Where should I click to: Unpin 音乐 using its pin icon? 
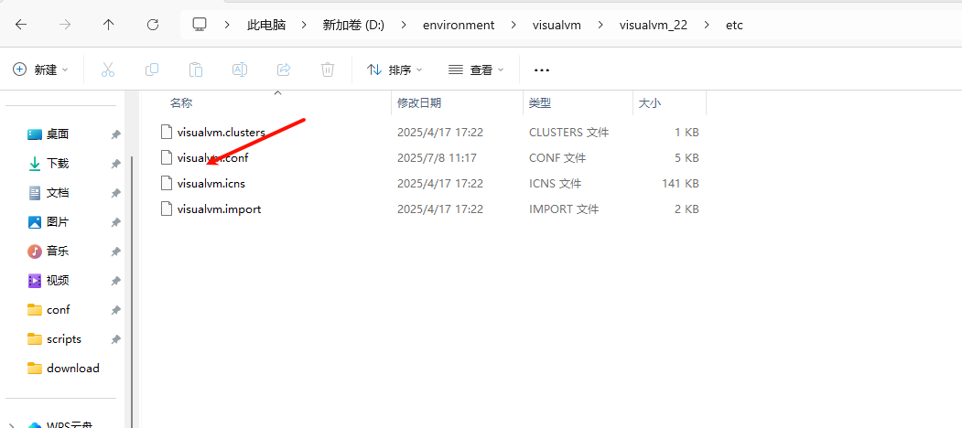click(115, 252)
